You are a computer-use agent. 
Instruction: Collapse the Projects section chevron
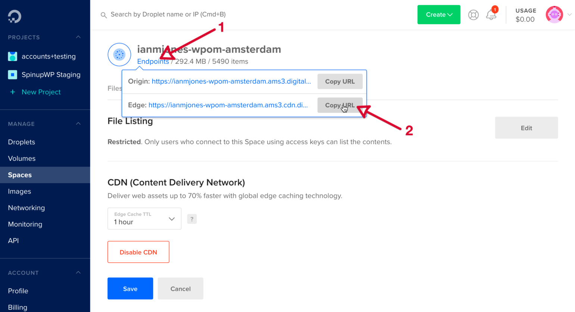point(78,37)
